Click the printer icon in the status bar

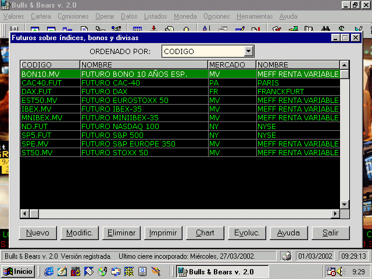tap(287, 256)
